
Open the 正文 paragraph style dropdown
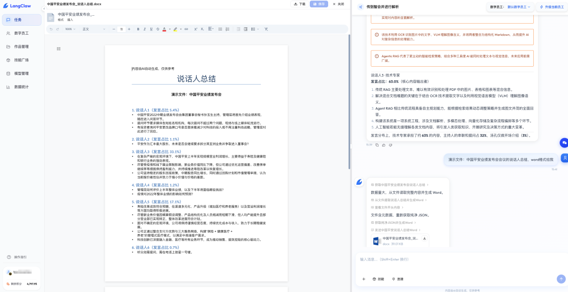94,29
